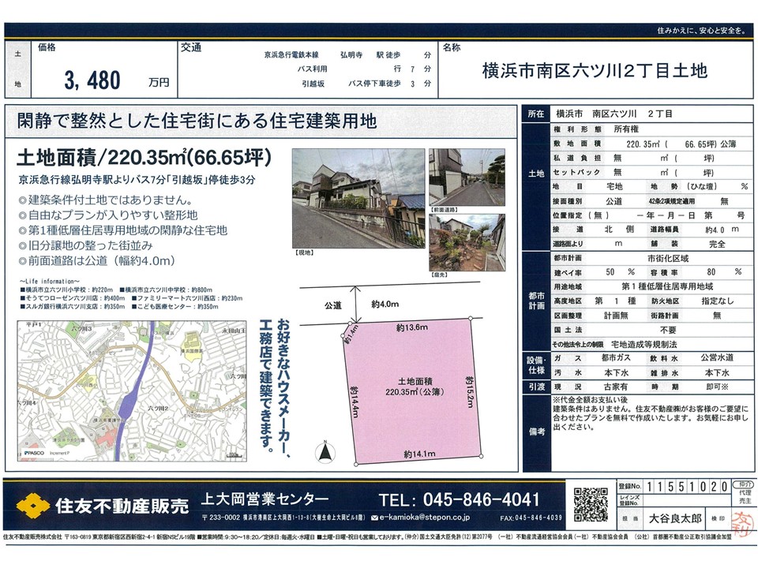Click the north arrow compass symbol

click(322, 452)
